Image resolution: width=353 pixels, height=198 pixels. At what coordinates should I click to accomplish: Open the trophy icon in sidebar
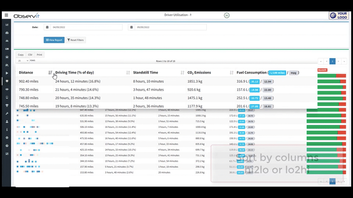pyautogui.click(x=7, y=105)
